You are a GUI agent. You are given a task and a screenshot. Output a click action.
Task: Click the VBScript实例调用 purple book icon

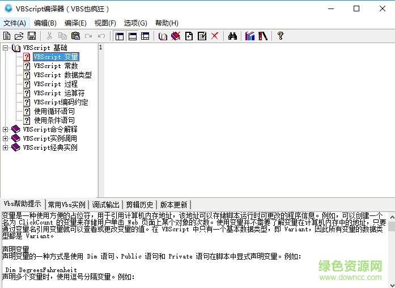coord(16,138)
